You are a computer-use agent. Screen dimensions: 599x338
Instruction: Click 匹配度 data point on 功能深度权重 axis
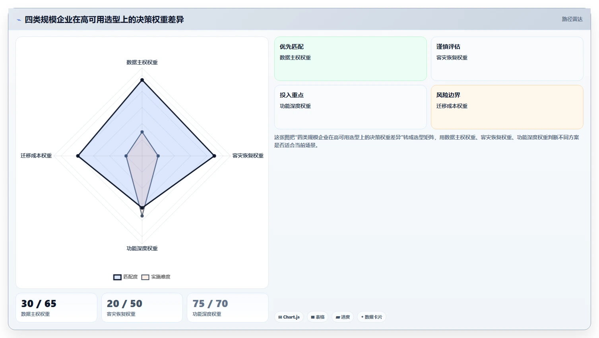point(142,207)
